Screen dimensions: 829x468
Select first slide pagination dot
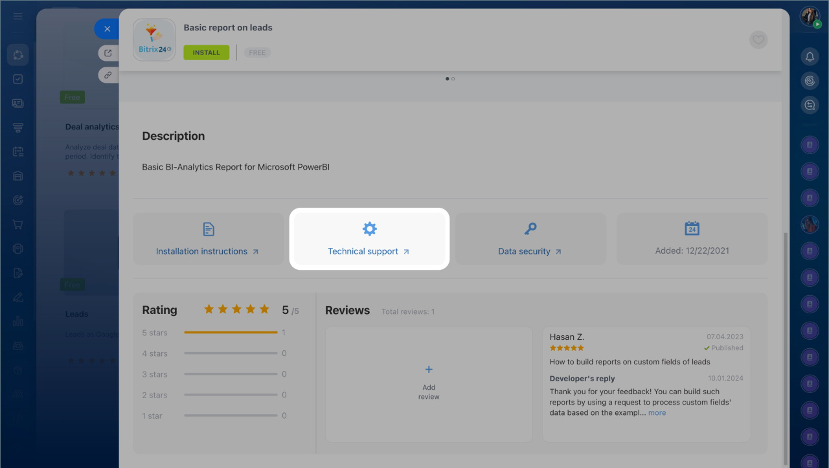point(447,79)
